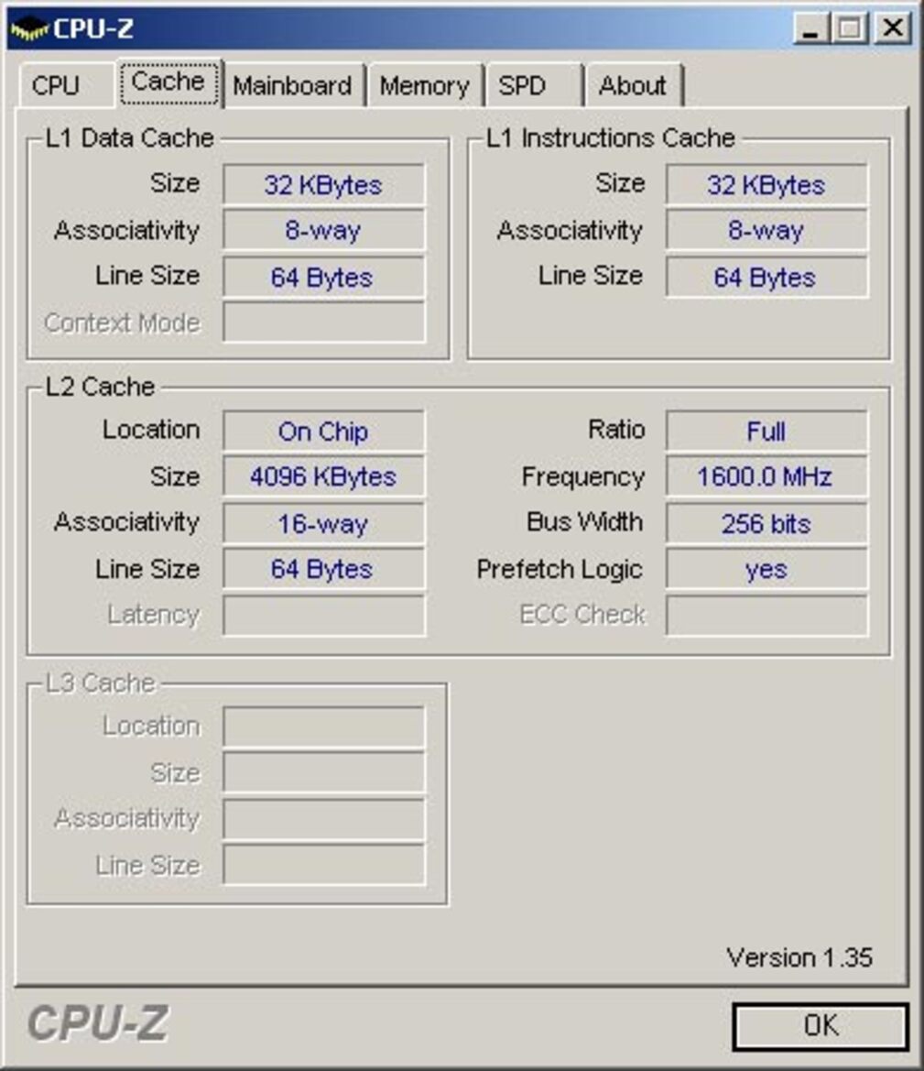Click the Location label in L2 Cache
Viewport: 924px width, 1071px height.
click(x=151, y=430)
